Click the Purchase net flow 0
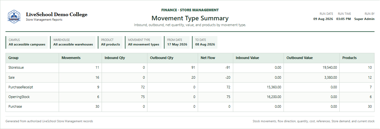The width and height of the screenshot is (380, 129). (x=229, y=106)
